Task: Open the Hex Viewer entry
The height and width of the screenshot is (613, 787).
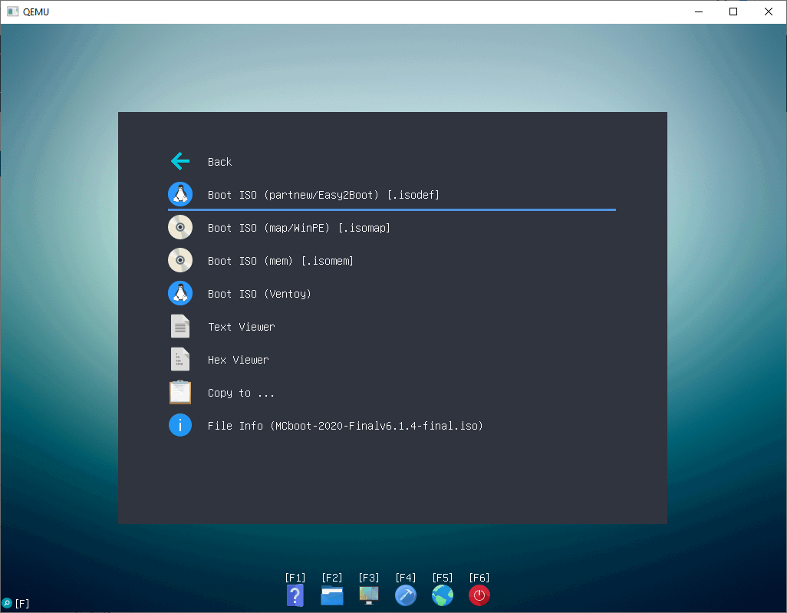Action: coord(392,360)
